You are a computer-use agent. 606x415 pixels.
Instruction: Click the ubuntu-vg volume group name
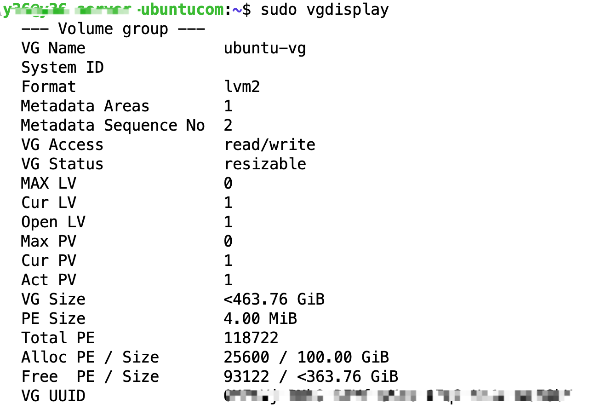coord(265,48)
